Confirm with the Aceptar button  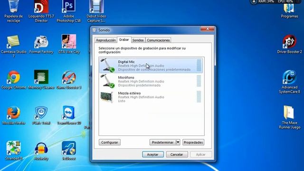click(x=153, y=154)
